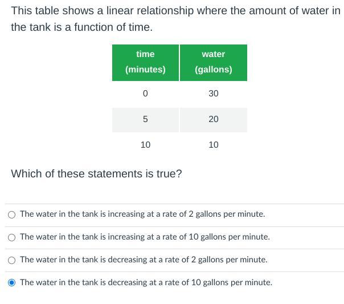Click the water cell showing 30
This screenshot has height=304, width=344.
213,94
